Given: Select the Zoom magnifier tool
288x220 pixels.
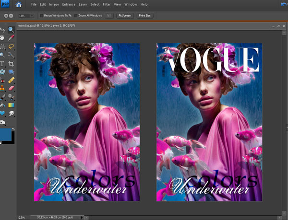Looking at the screenshot, I should point(11,30).
